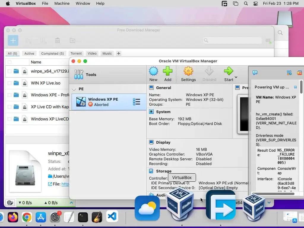Open the Windows XP PE machine menu icon
The width and height of the screenshot is (304, 228).
[137, 102]
